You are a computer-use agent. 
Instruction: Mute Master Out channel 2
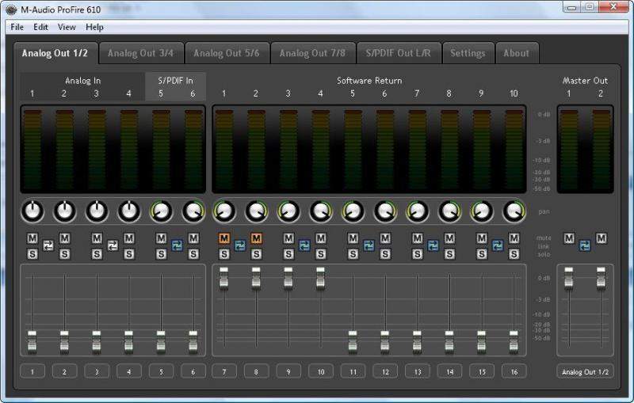point(601,238)
